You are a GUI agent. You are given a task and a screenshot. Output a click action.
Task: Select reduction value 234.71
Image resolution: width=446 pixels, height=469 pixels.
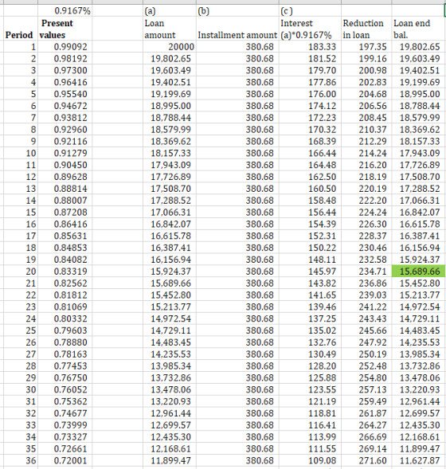(373, 272)
